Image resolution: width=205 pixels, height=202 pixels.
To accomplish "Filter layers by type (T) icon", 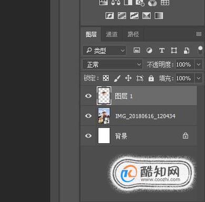I will pos(162,50).
